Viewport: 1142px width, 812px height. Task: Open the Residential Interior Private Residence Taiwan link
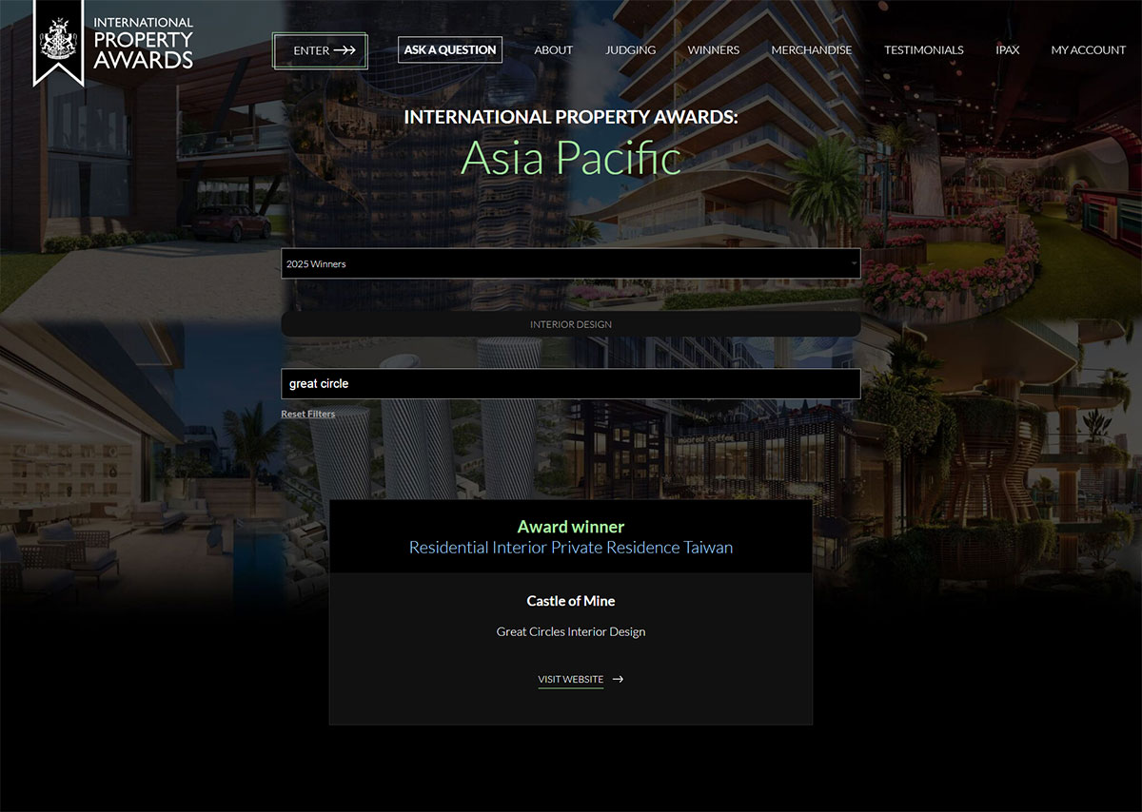pyautogui.click(x=570, y=547)
